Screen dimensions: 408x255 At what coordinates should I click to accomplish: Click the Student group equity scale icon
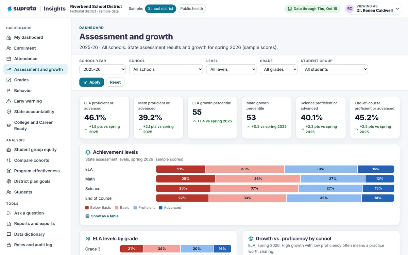(x=9, y=150)
